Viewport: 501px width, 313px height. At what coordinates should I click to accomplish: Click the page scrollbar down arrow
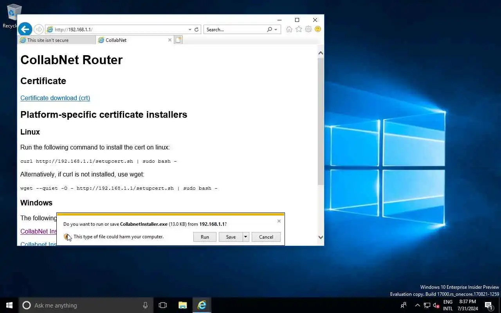pos(321,237)
